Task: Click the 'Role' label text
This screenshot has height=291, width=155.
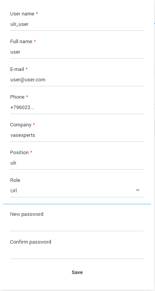Action: [x=15, y=180]
